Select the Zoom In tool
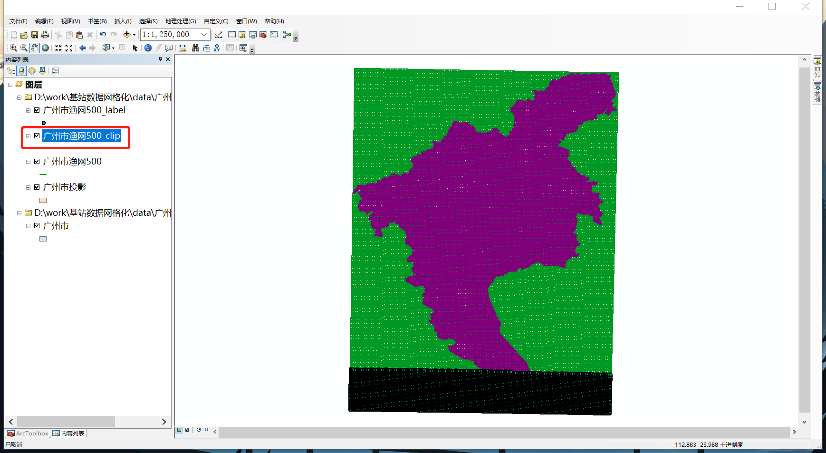826x453 pixels. [13, 48]
